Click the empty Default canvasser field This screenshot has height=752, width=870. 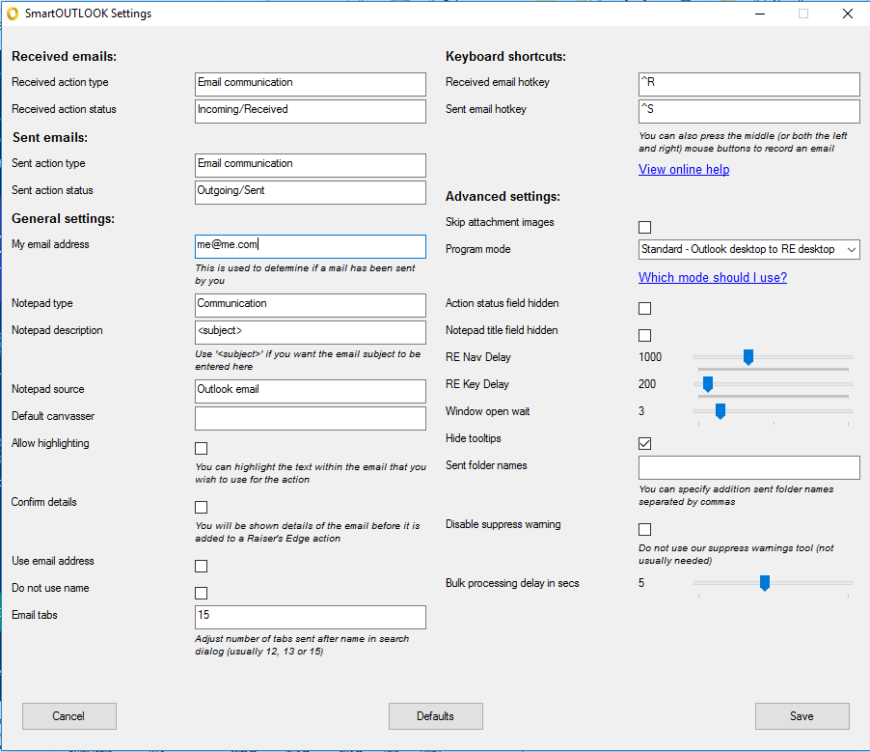[x=311, y=418]
